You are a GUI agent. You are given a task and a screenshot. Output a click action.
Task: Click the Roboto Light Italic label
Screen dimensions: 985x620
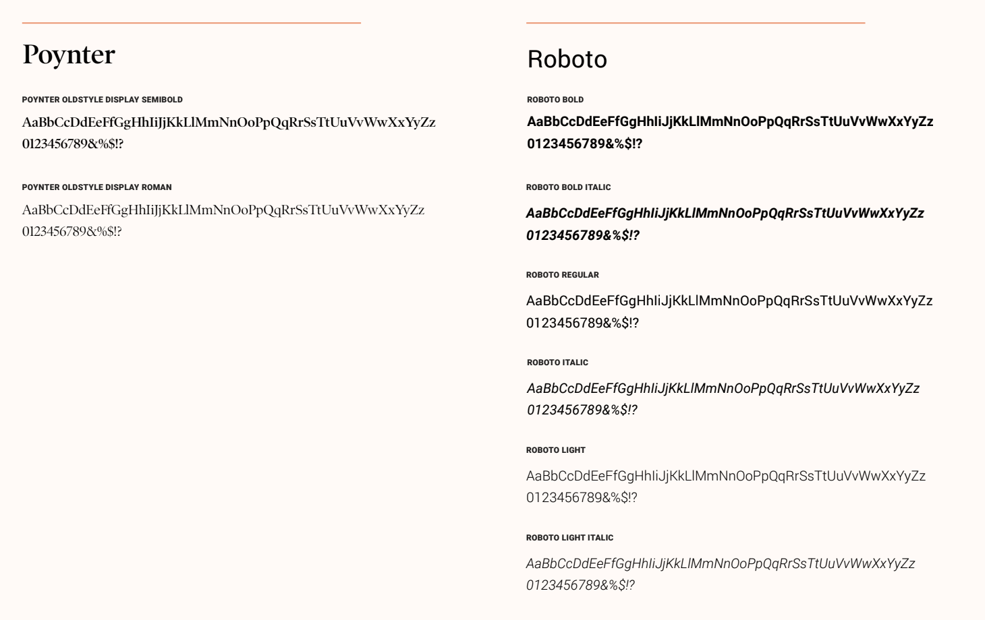point(570,538)
